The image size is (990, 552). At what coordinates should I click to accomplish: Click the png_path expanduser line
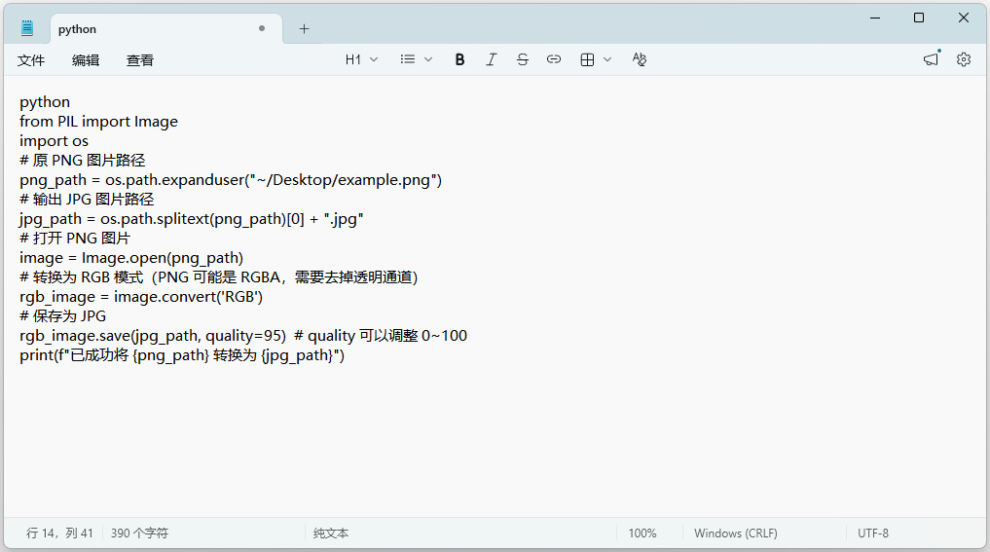pos(231,180)
